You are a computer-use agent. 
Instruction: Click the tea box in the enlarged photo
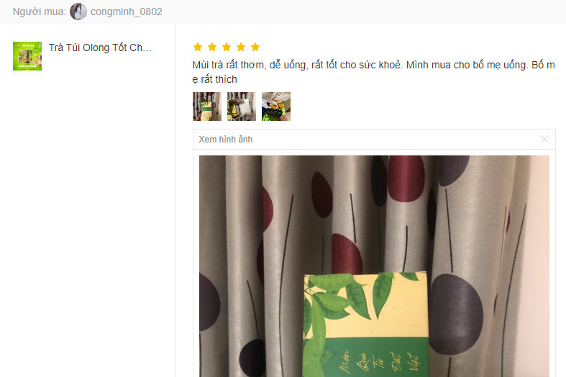click(x=365, y=325)
